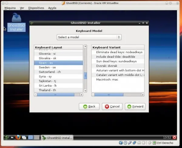This screenshot has height=148, width=182.
Task: Switch to first workspace in pager
Action: point(31,137)
